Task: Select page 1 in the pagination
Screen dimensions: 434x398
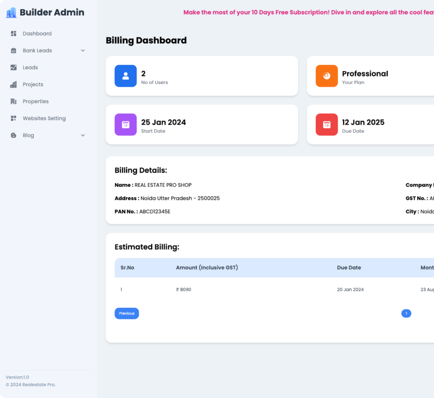Action: [406, 313]
